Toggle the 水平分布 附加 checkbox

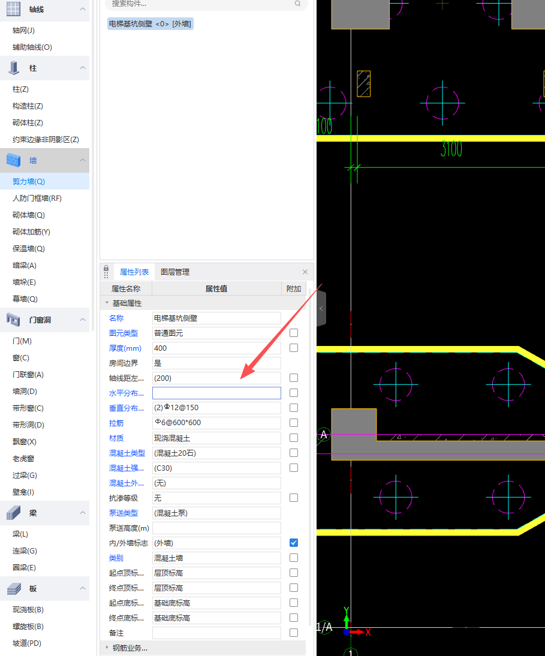tap(294, 393)
